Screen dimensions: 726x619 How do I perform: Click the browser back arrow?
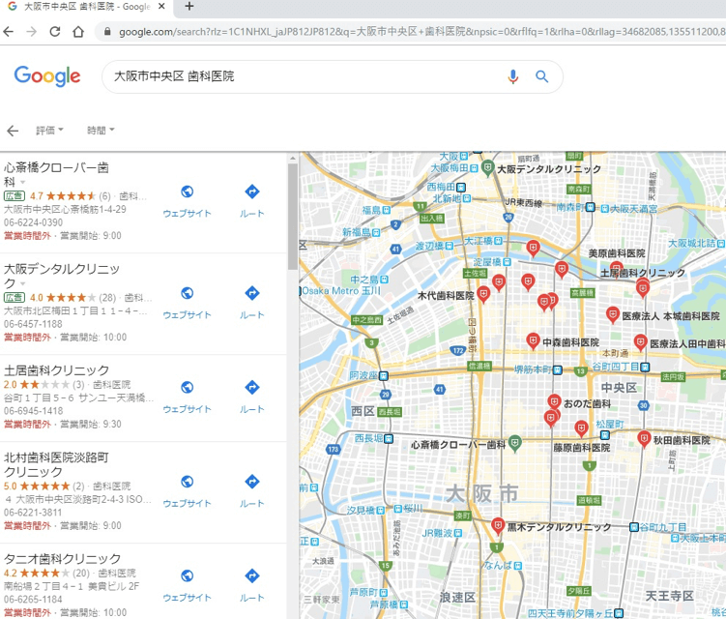pyautogui.click(x=9, y=32)
